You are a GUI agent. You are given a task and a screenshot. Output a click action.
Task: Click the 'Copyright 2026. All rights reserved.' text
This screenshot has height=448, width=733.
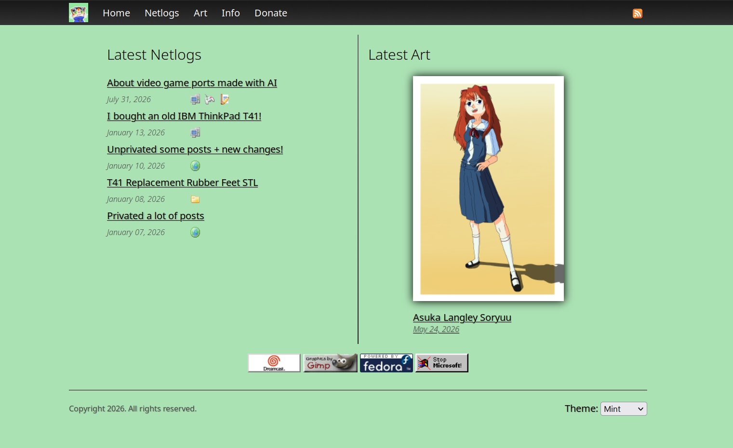tap(133, 409)
